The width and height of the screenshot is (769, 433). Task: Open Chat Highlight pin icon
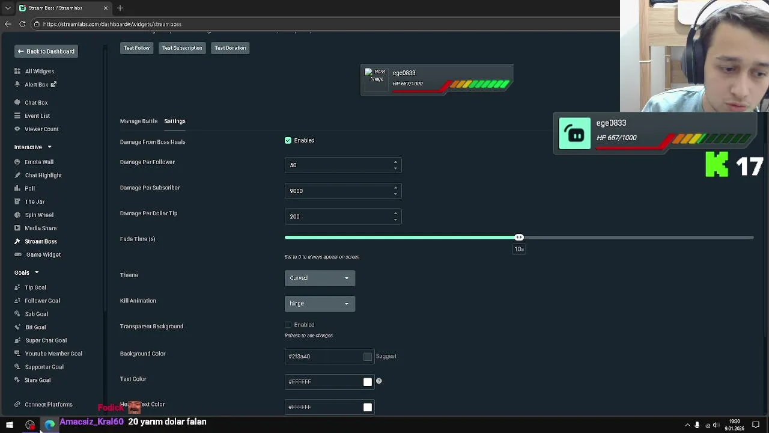17,175
